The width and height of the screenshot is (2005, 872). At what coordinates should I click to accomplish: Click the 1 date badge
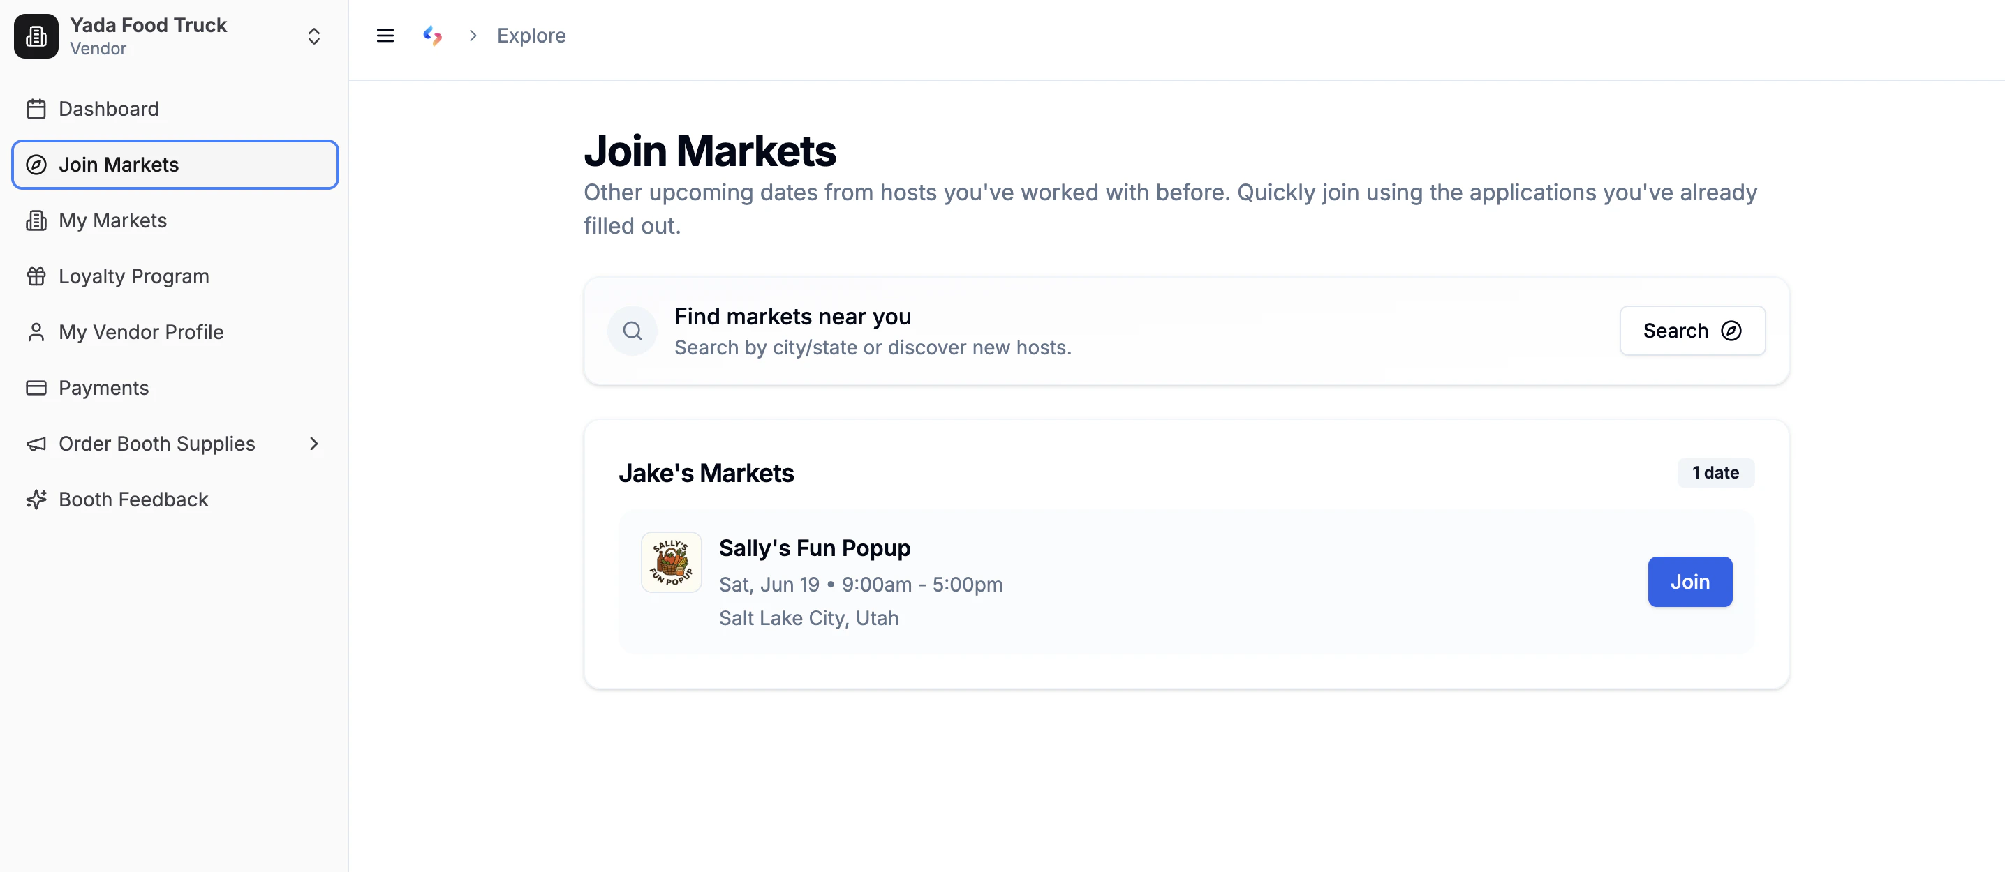[x=1715, y=472]
